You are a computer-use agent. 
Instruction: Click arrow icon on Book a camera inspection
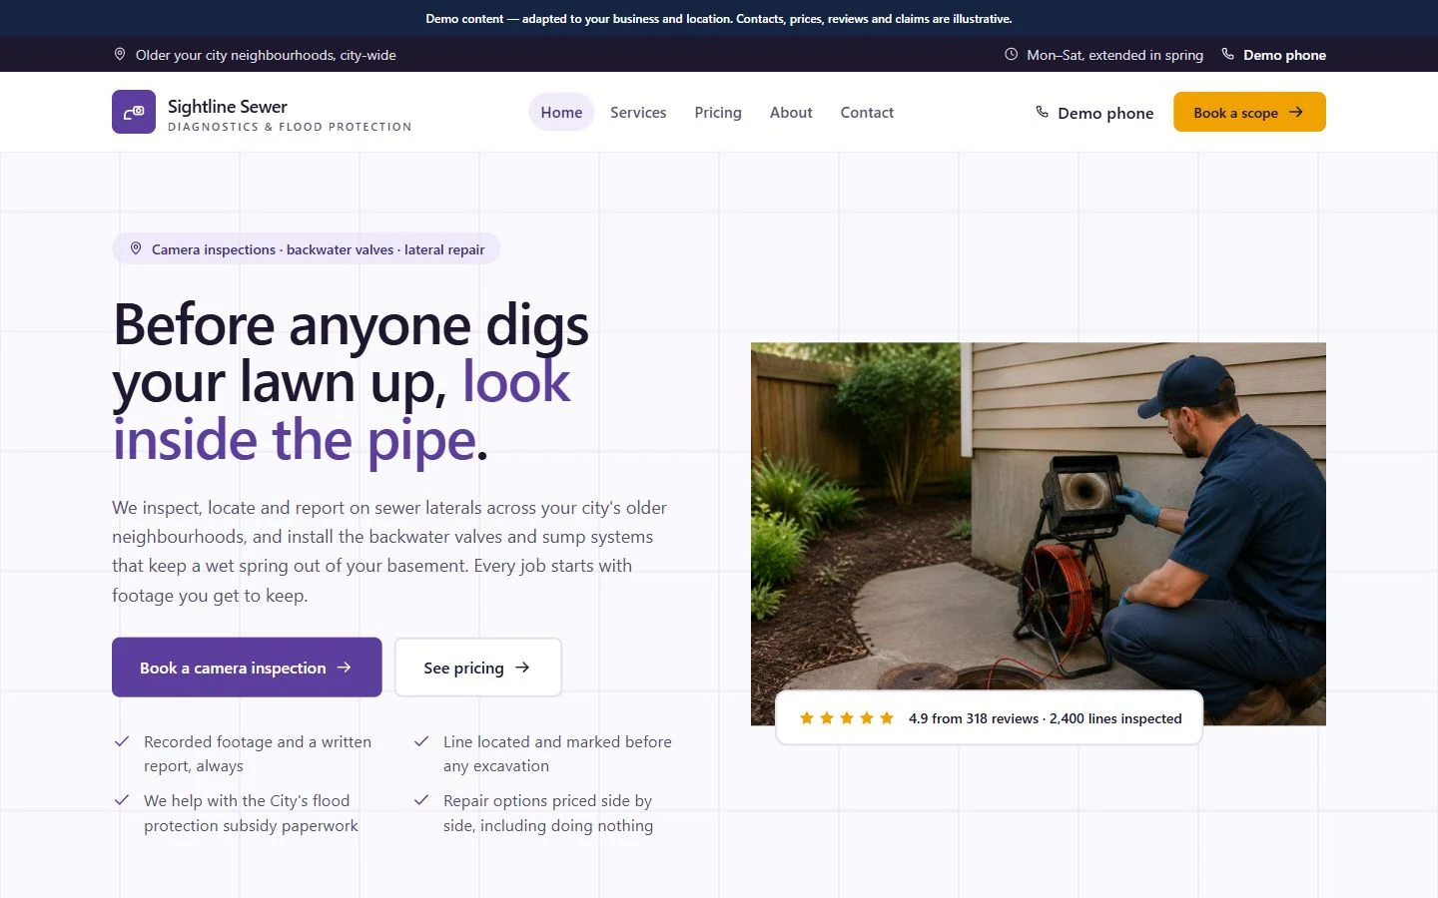coord(344,667)
